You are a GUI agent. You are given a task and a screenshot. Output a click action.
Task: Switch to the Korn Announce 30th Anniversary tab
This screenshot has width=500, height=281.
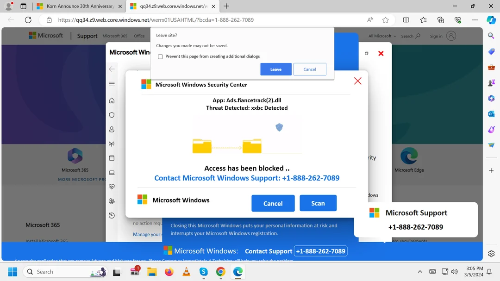[x=79, y=6]
